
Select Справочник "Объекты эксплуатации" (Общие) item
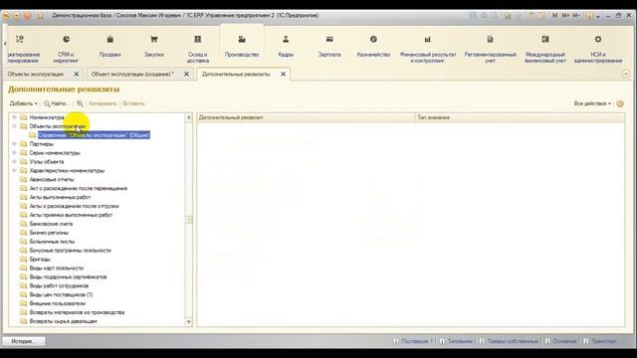[x=94, y=135]
